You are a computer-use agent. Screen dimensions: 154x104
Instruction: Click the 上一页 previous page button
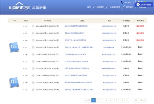(x=87, y=100)
